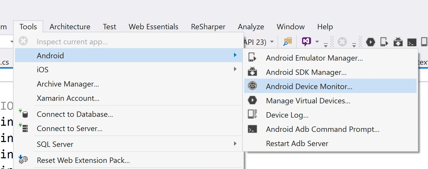Click the Android Emulator Manager toolbar icon
The height and width of the screenshot is (169, 428).
coord(384,42)
